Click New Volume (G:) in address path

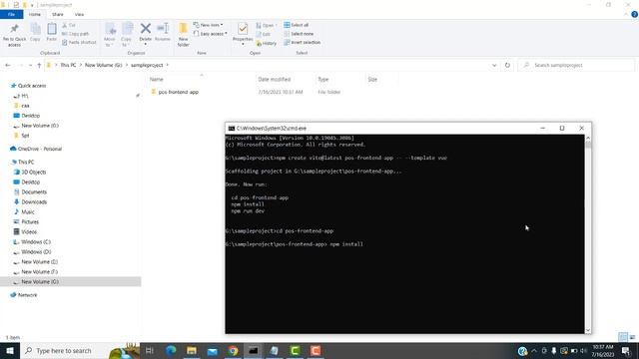click(104, 65)
